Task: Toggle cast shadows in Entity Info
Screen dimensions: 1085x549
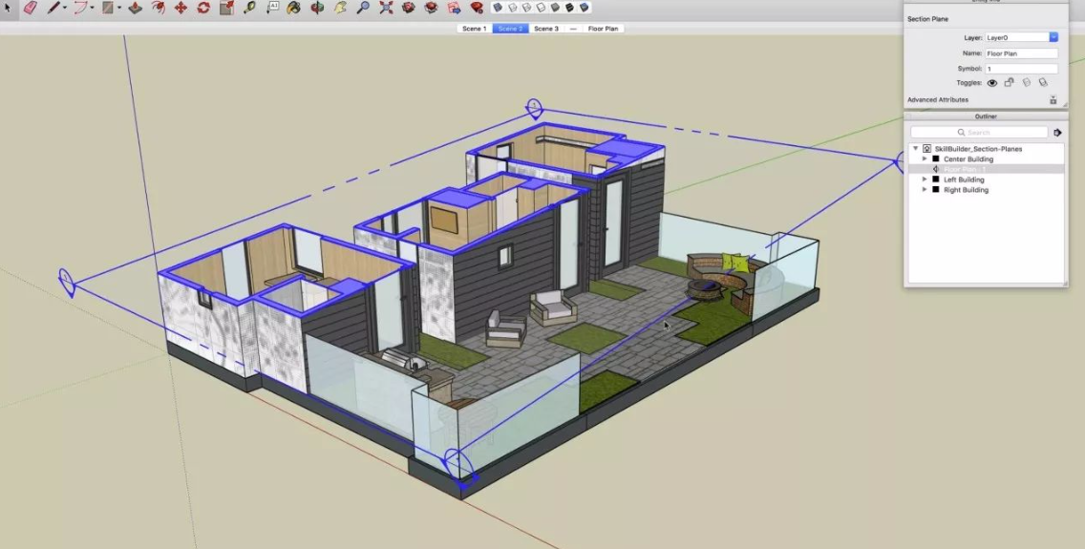Action: [1026, 83]
